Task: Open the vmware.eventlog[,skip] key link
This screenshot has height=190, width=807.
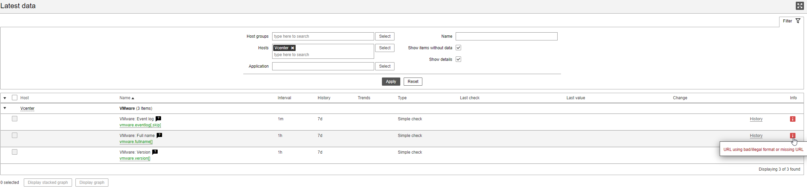Action: (140, 125)
